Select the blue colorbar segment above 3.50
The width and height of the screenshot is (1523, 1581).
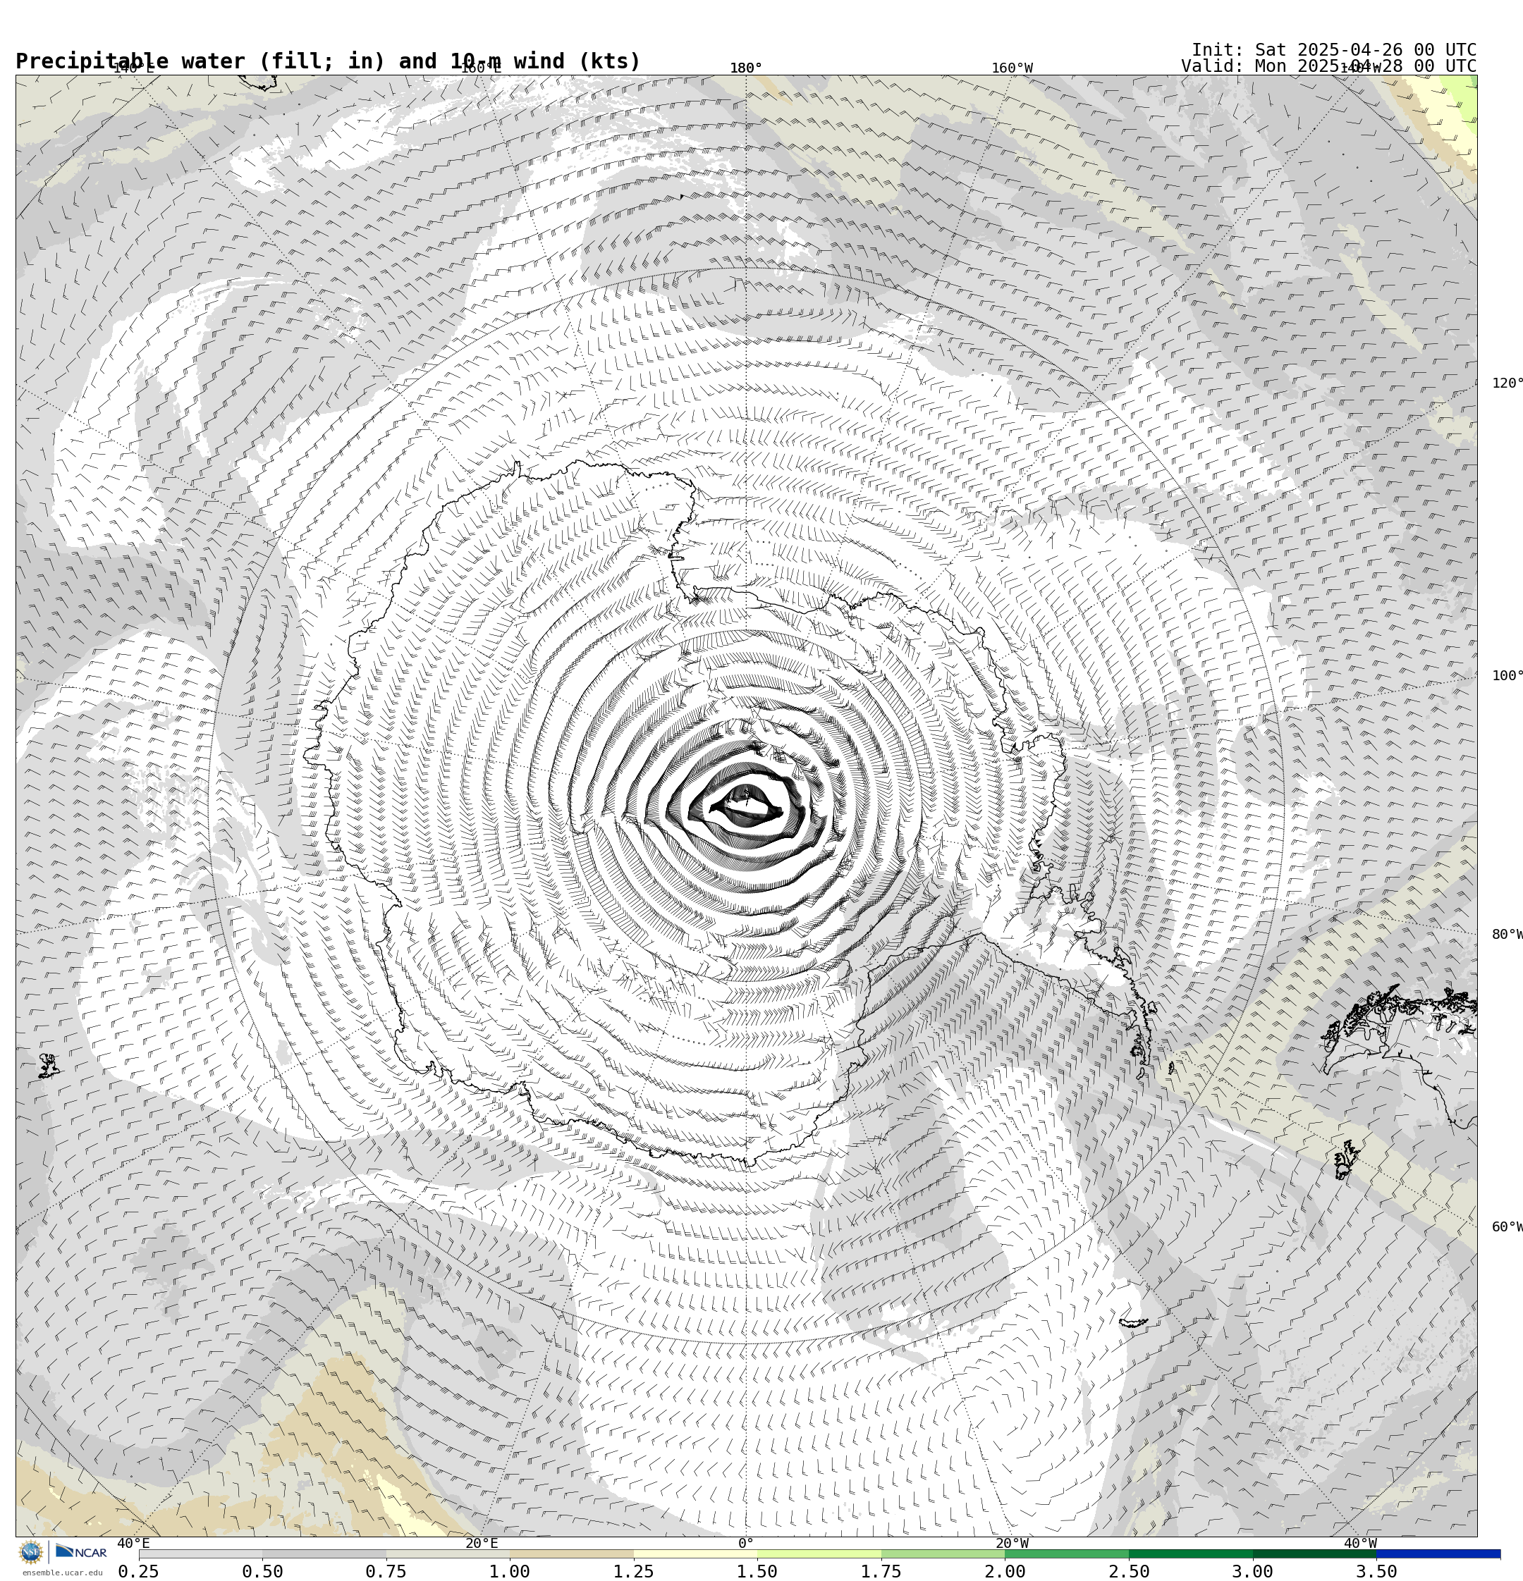[x=1438, y=1554]
